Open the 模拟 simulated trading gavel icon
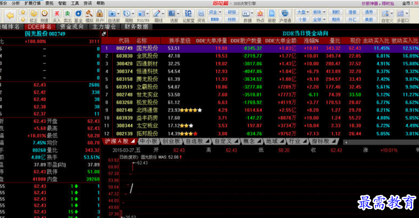 pos(89,13)
